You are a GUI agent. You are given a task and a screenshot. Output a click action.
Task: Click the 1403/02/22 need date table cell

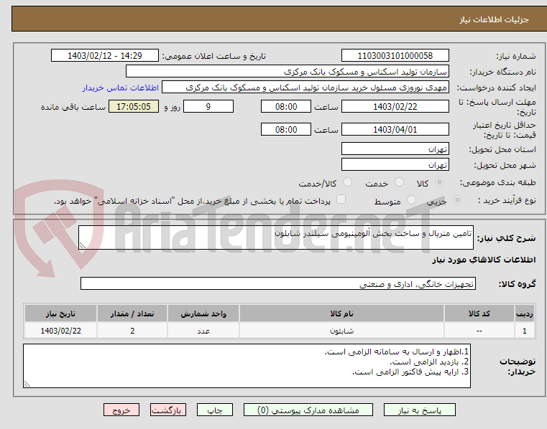(60, 331)
